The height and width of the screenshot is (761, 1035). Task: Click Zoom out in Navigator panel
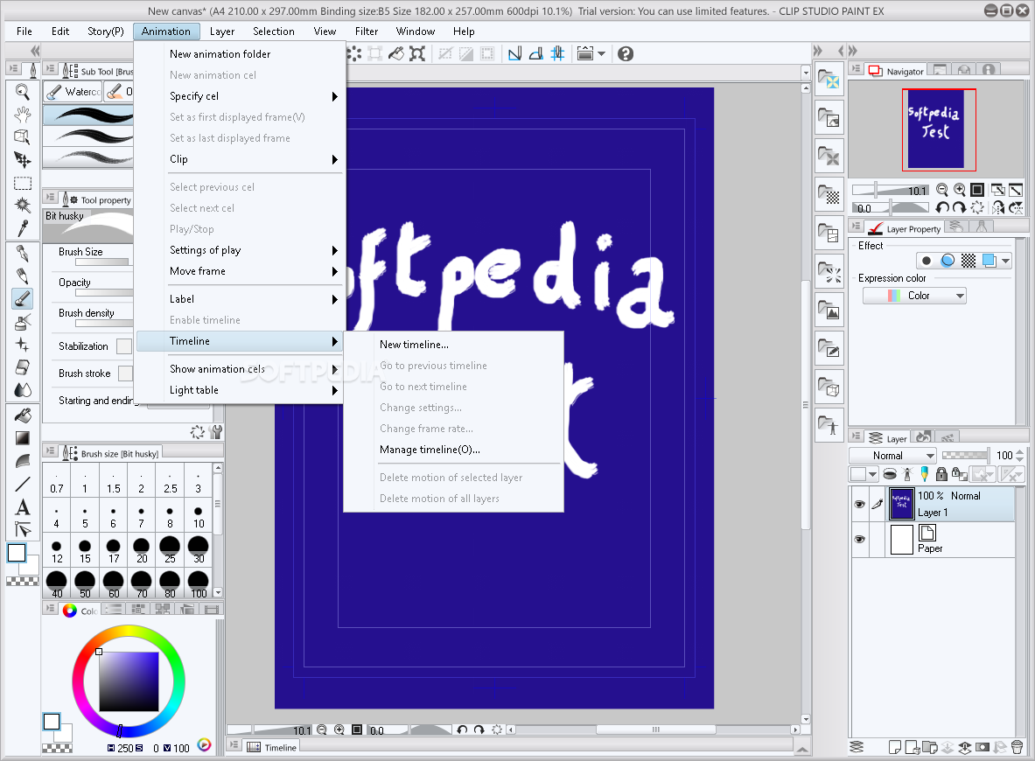[x=942, y=190]
